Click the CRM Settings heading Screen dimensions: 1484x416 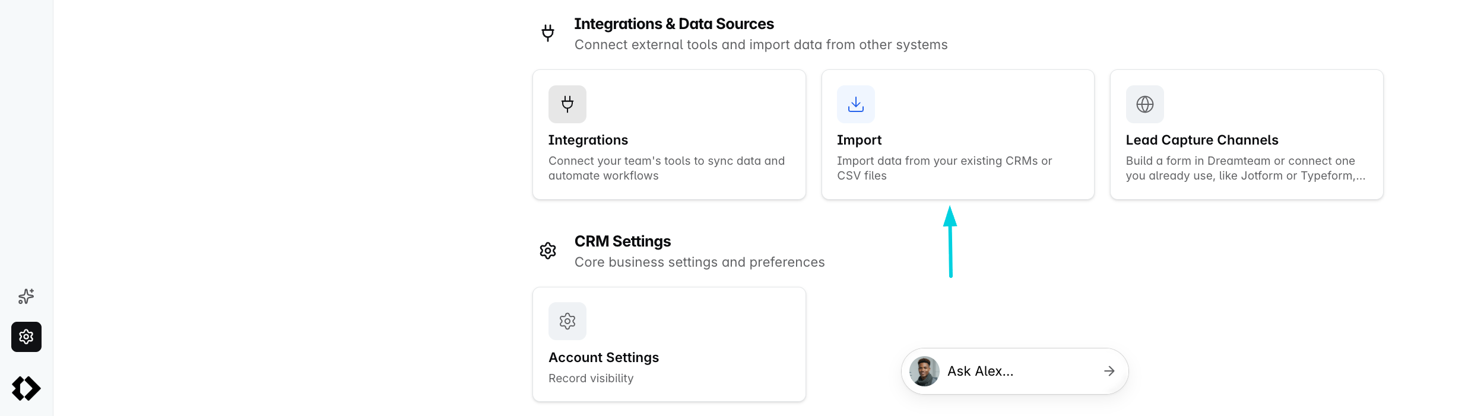[623, 241]
